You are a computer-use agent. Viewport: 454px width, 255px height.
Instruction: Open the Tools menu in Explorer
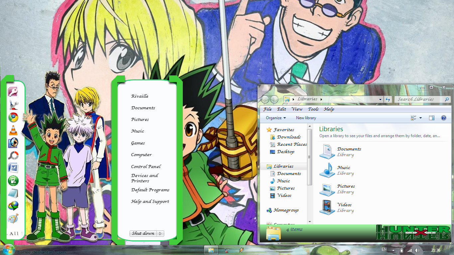click(313, 109)
